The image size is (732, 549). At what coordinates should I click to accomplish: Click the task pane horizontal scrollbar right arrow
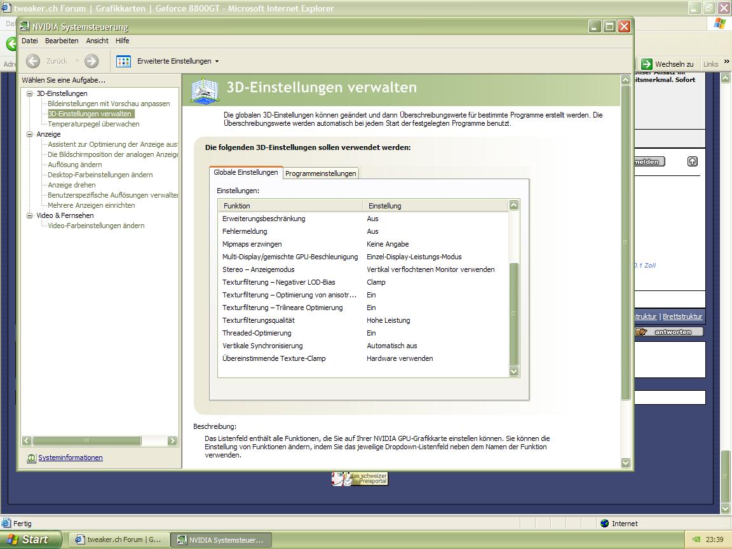[172, 440]
